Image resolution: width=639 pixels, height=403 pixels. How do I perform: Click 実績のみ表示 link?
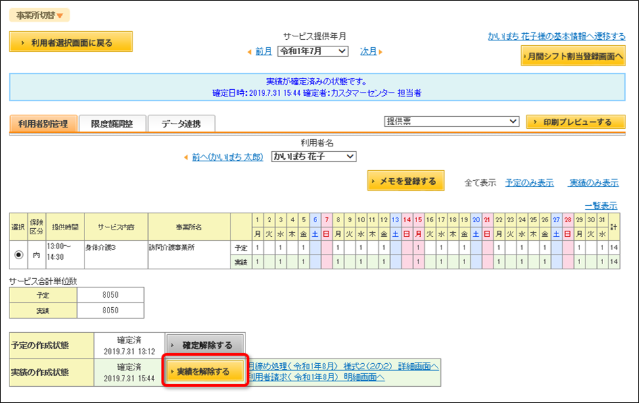594,183
